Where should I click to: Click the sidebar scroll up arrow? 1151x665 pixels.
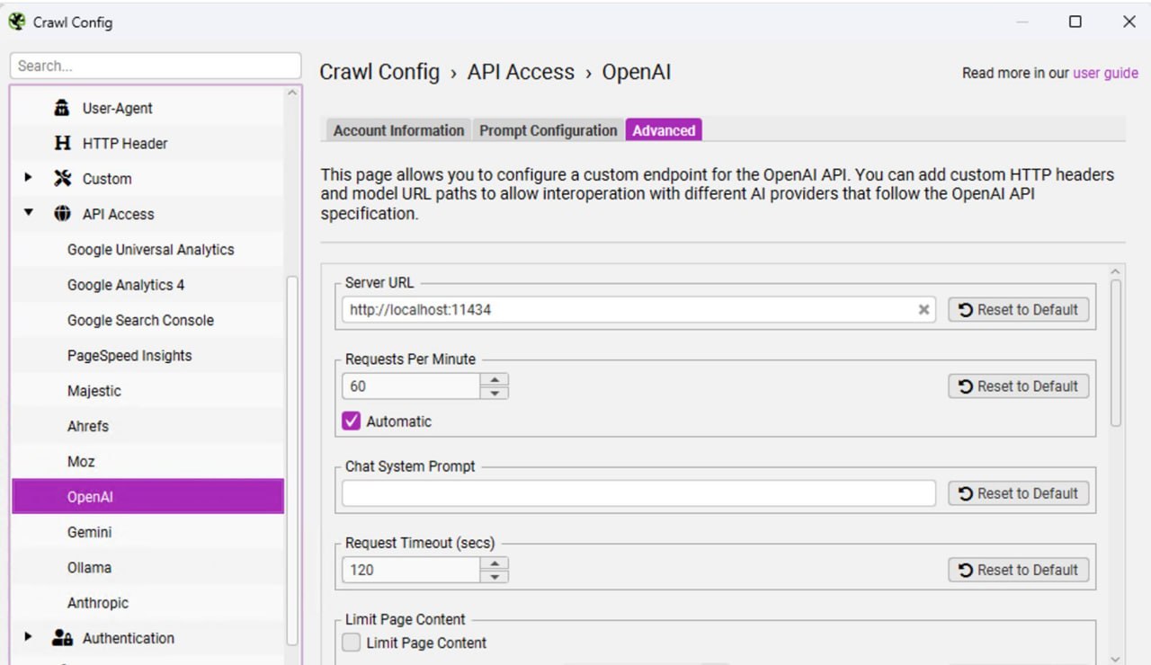pyautogui.click(x=292, y=93)
